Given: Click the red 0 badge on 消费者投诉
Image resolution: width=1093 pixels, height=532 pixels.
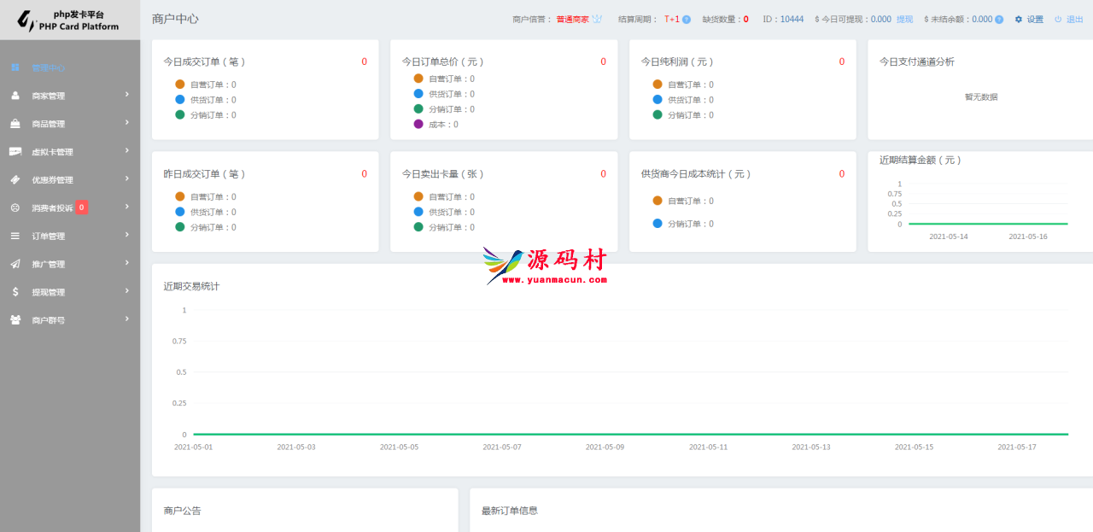Looking at the screenshot, I should tap(81, 207).
